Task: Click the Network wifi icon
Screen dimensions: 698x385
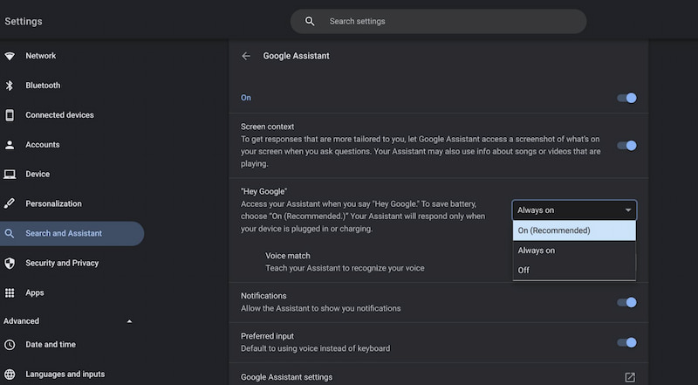Action: [x=10, y=56]
